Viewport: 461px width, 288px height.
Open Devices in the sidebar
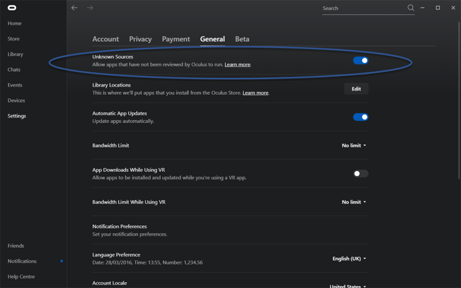coord(16,101)
